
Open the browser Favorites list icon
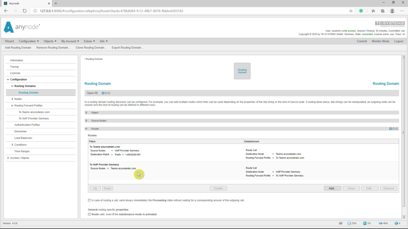coord(373,11)
